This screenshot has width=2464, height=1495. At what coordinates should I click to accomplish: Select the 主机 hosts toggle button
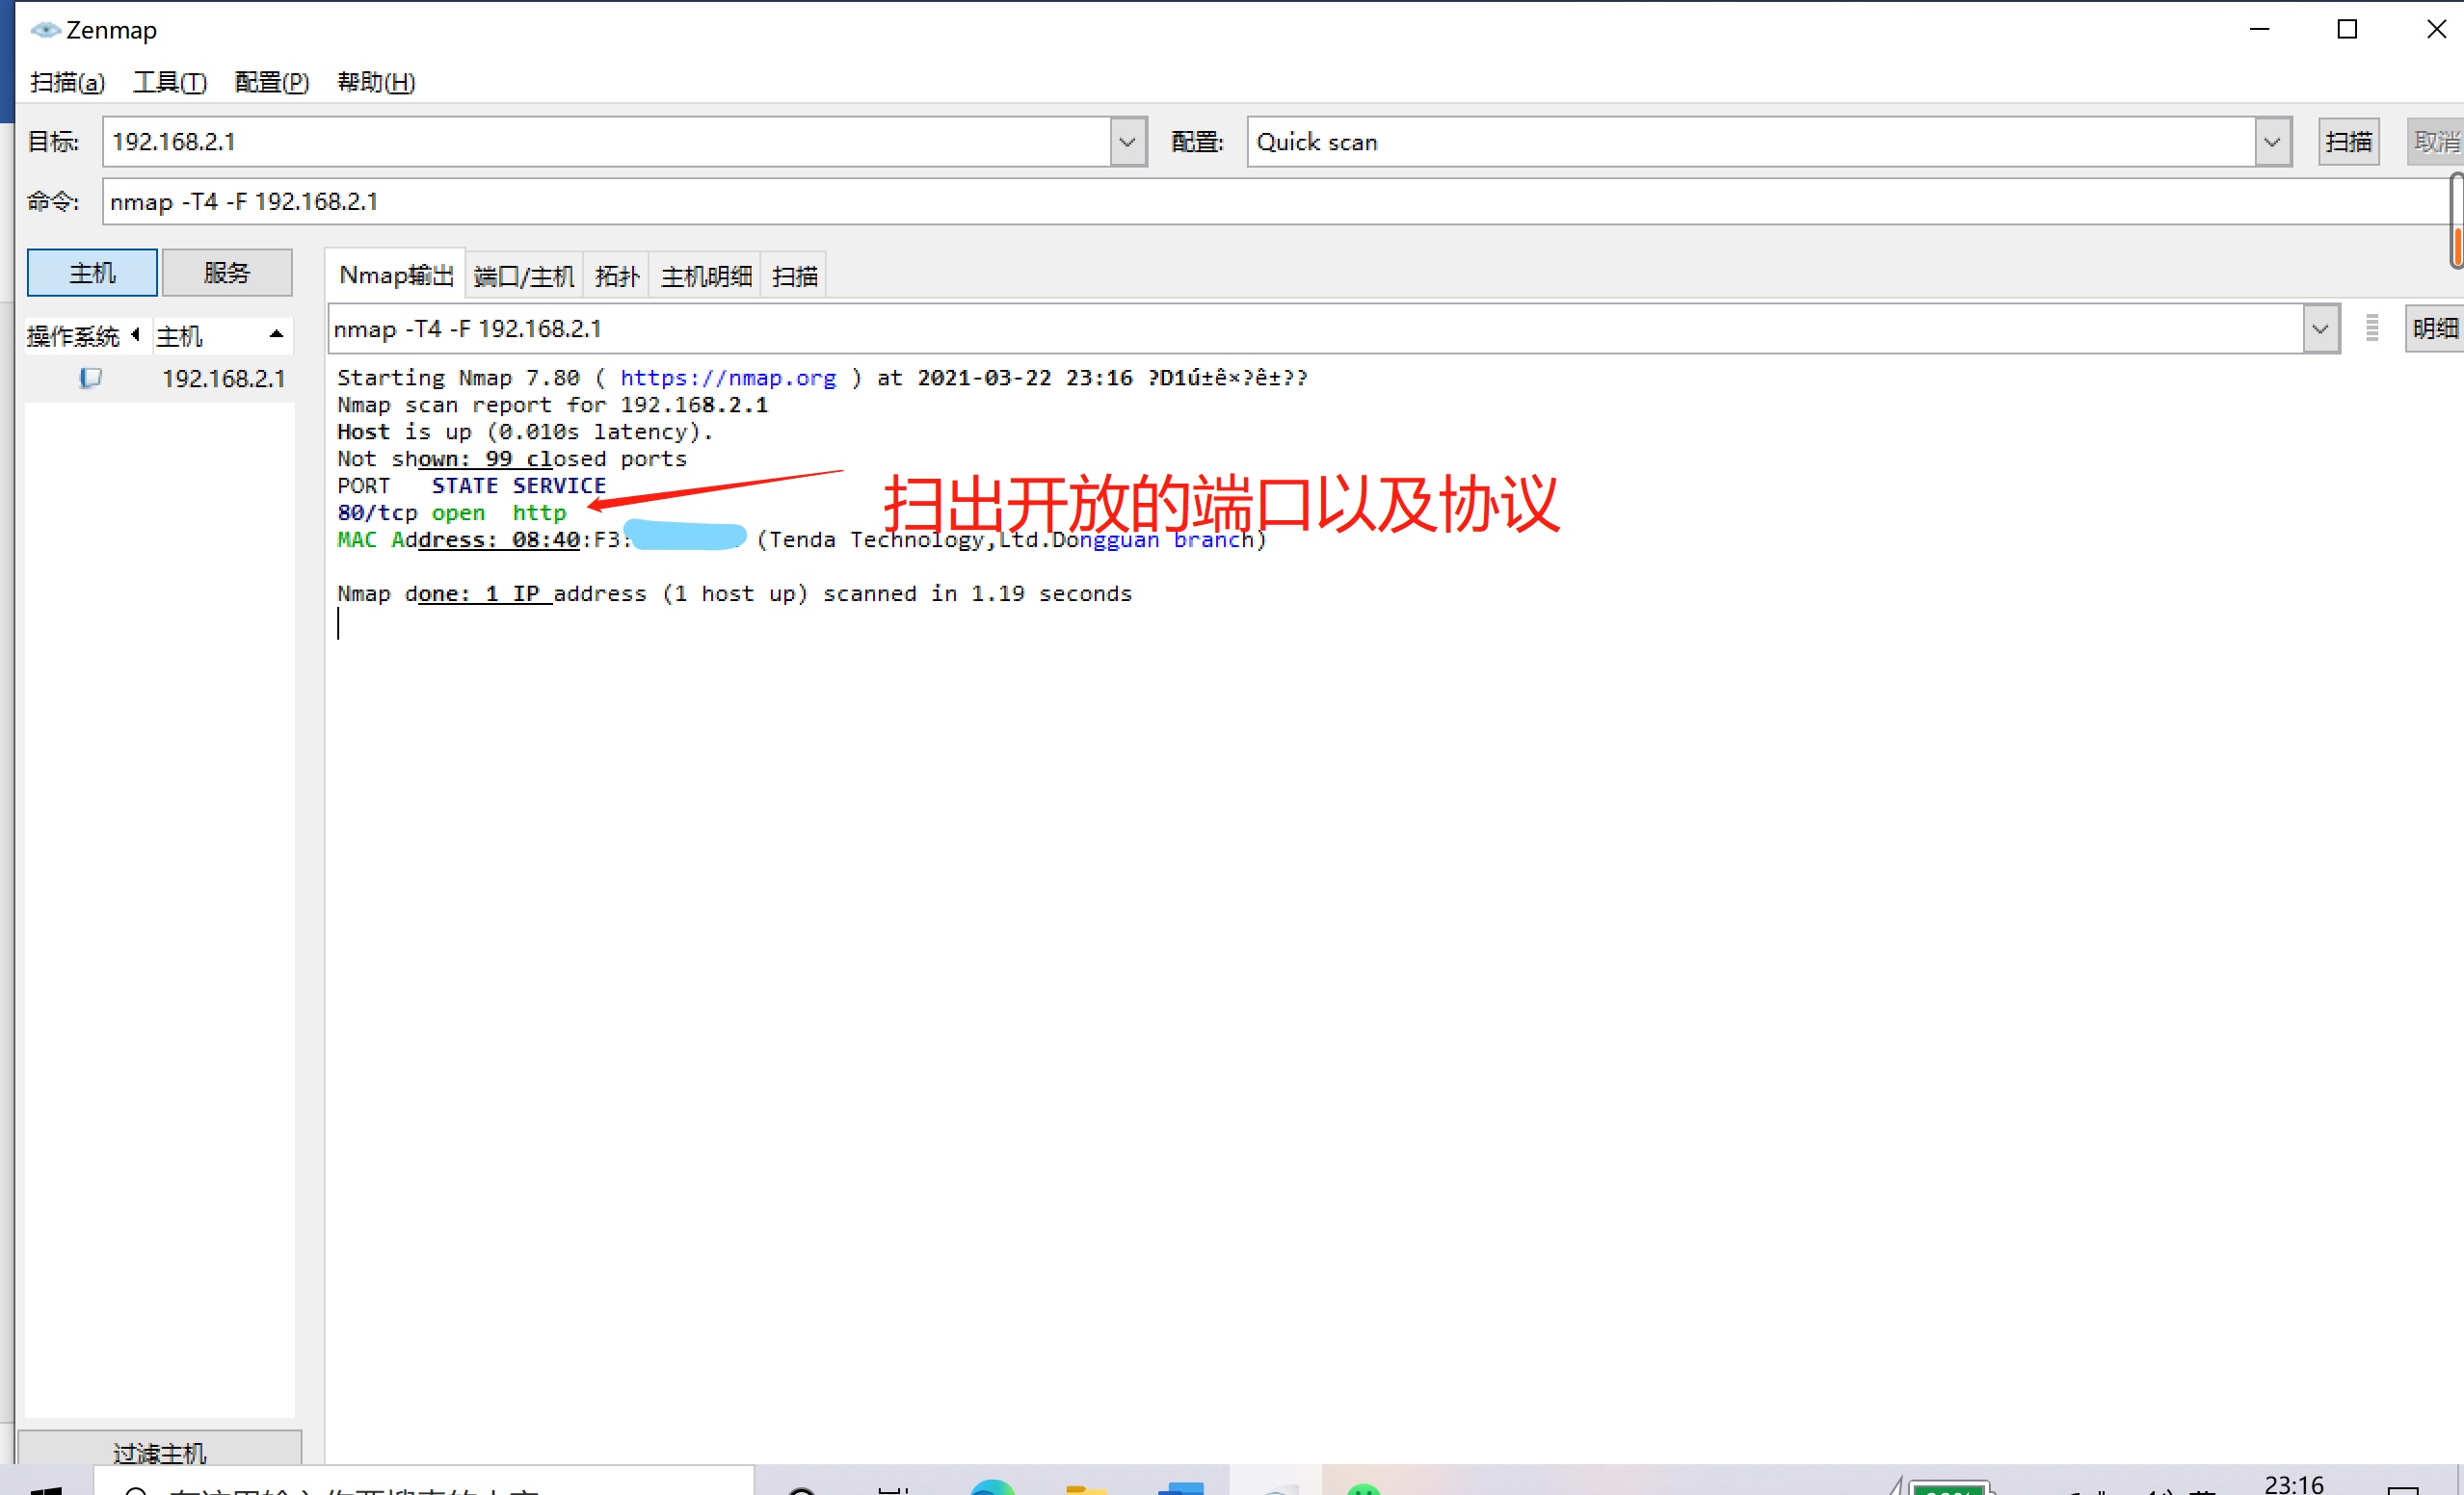pyautogui.click(x=92, y=273)
